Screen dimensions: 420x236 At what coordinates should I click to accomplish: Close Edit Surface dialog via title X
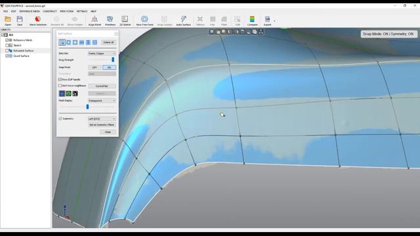click(116, 33)
